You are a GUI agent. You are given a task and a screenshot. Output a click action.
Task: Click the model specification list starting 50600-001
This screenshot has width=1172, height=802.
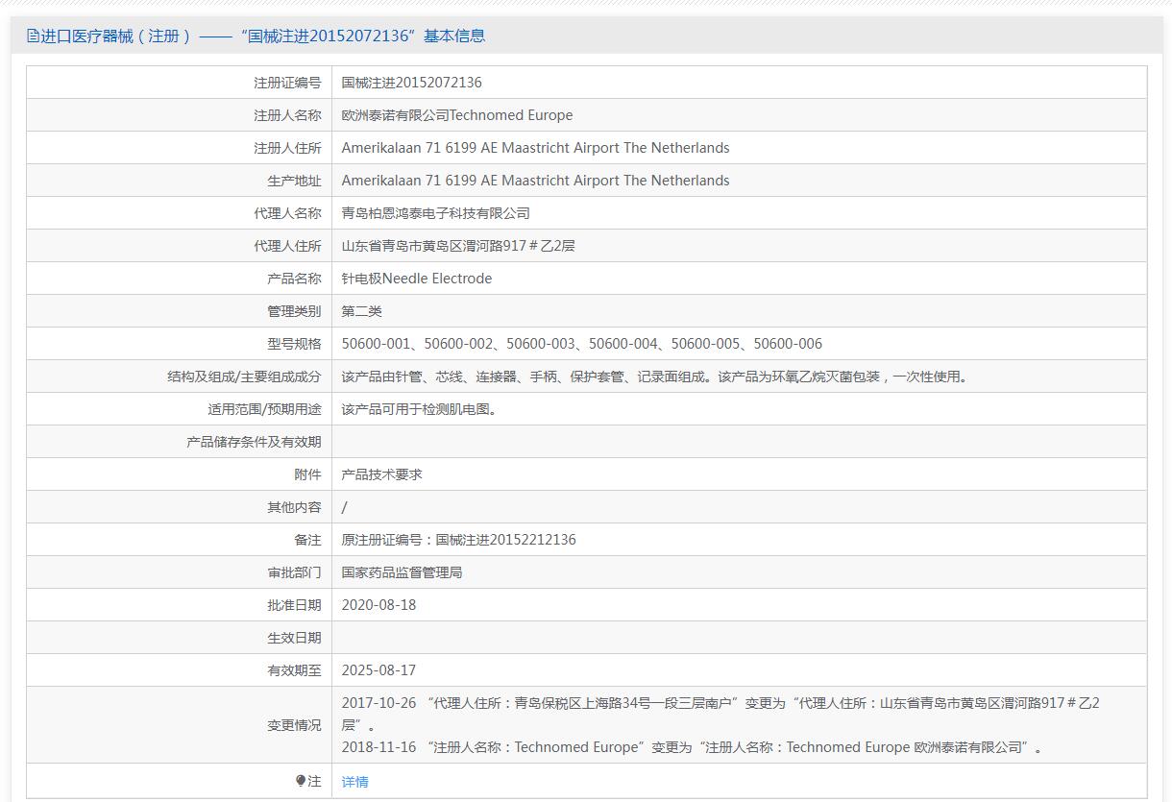[x=581, y=344]
